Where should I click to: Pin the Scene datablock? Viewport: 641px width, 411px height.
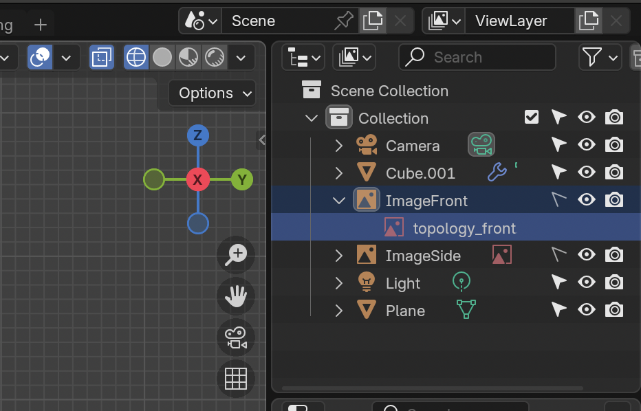(344, 21)
